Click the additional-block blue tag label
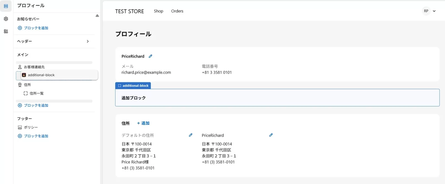 pyautogui.click(x=133, y=86)
